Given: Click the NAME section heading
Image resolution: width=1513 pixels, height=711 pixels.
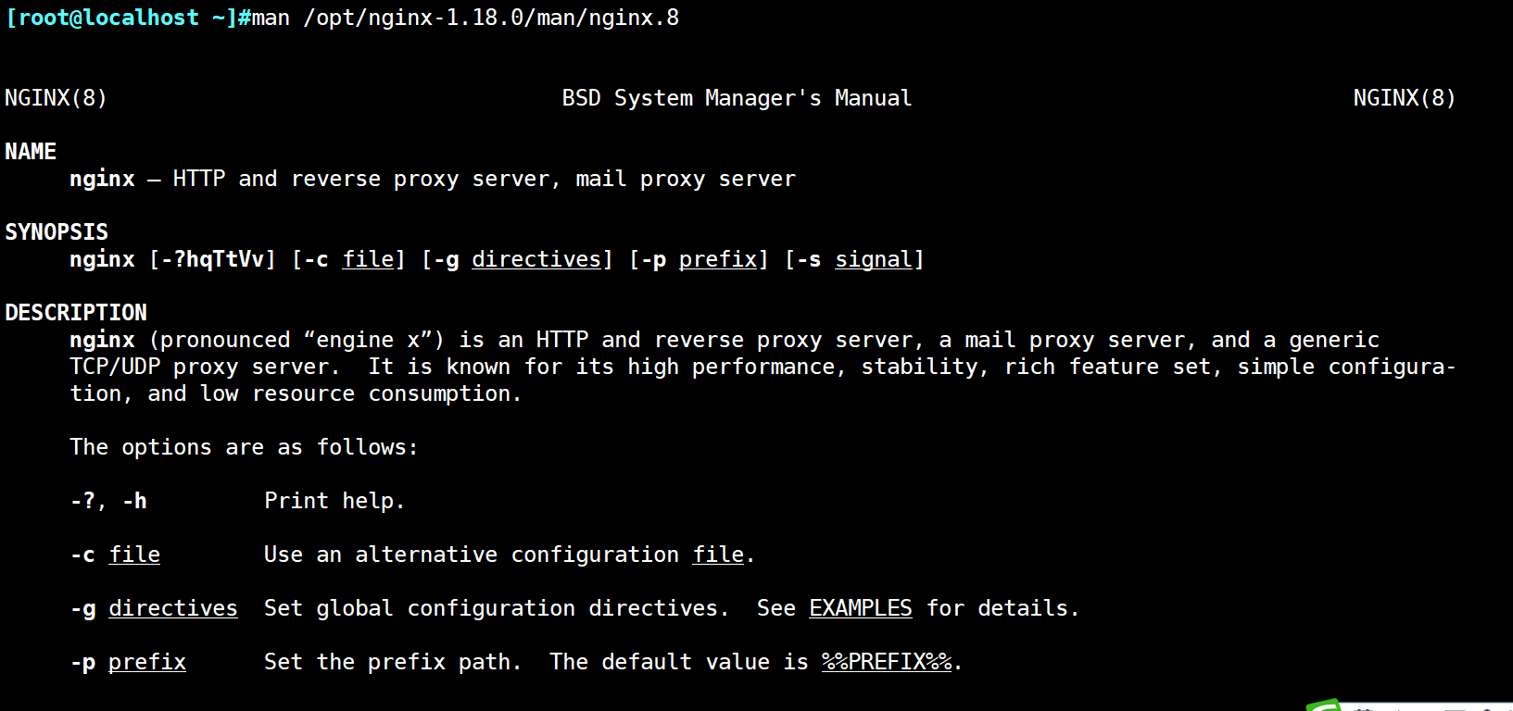Looking at the screenshot, I should point(31,152).
